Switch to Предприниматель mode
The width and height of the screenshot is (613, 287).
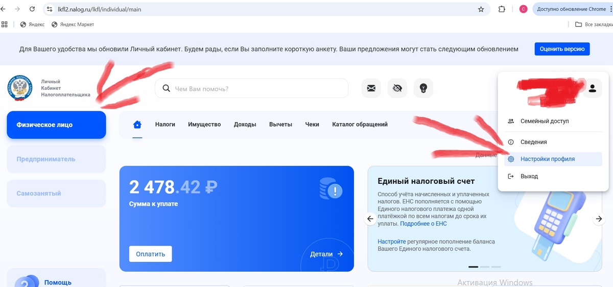[x=56, y=159]
